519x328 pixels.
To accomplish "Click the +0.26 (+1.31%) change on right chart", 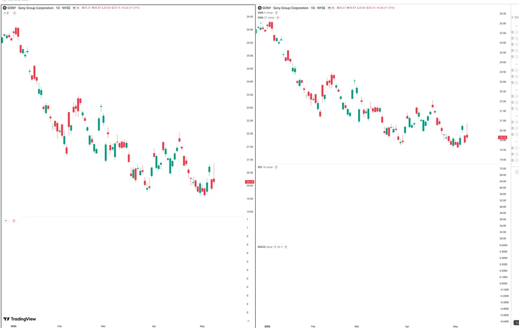I will point(386,8).
